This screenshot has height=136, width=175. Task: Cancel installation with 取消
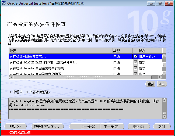[x=162, y=127]
